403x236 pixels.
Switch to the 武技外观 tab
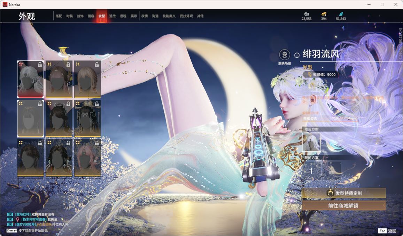[186, 16]
